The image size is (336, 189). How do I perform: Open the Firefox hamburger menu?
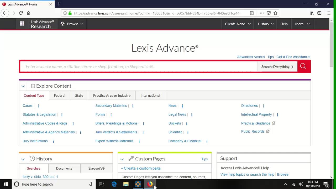point(329,13)
